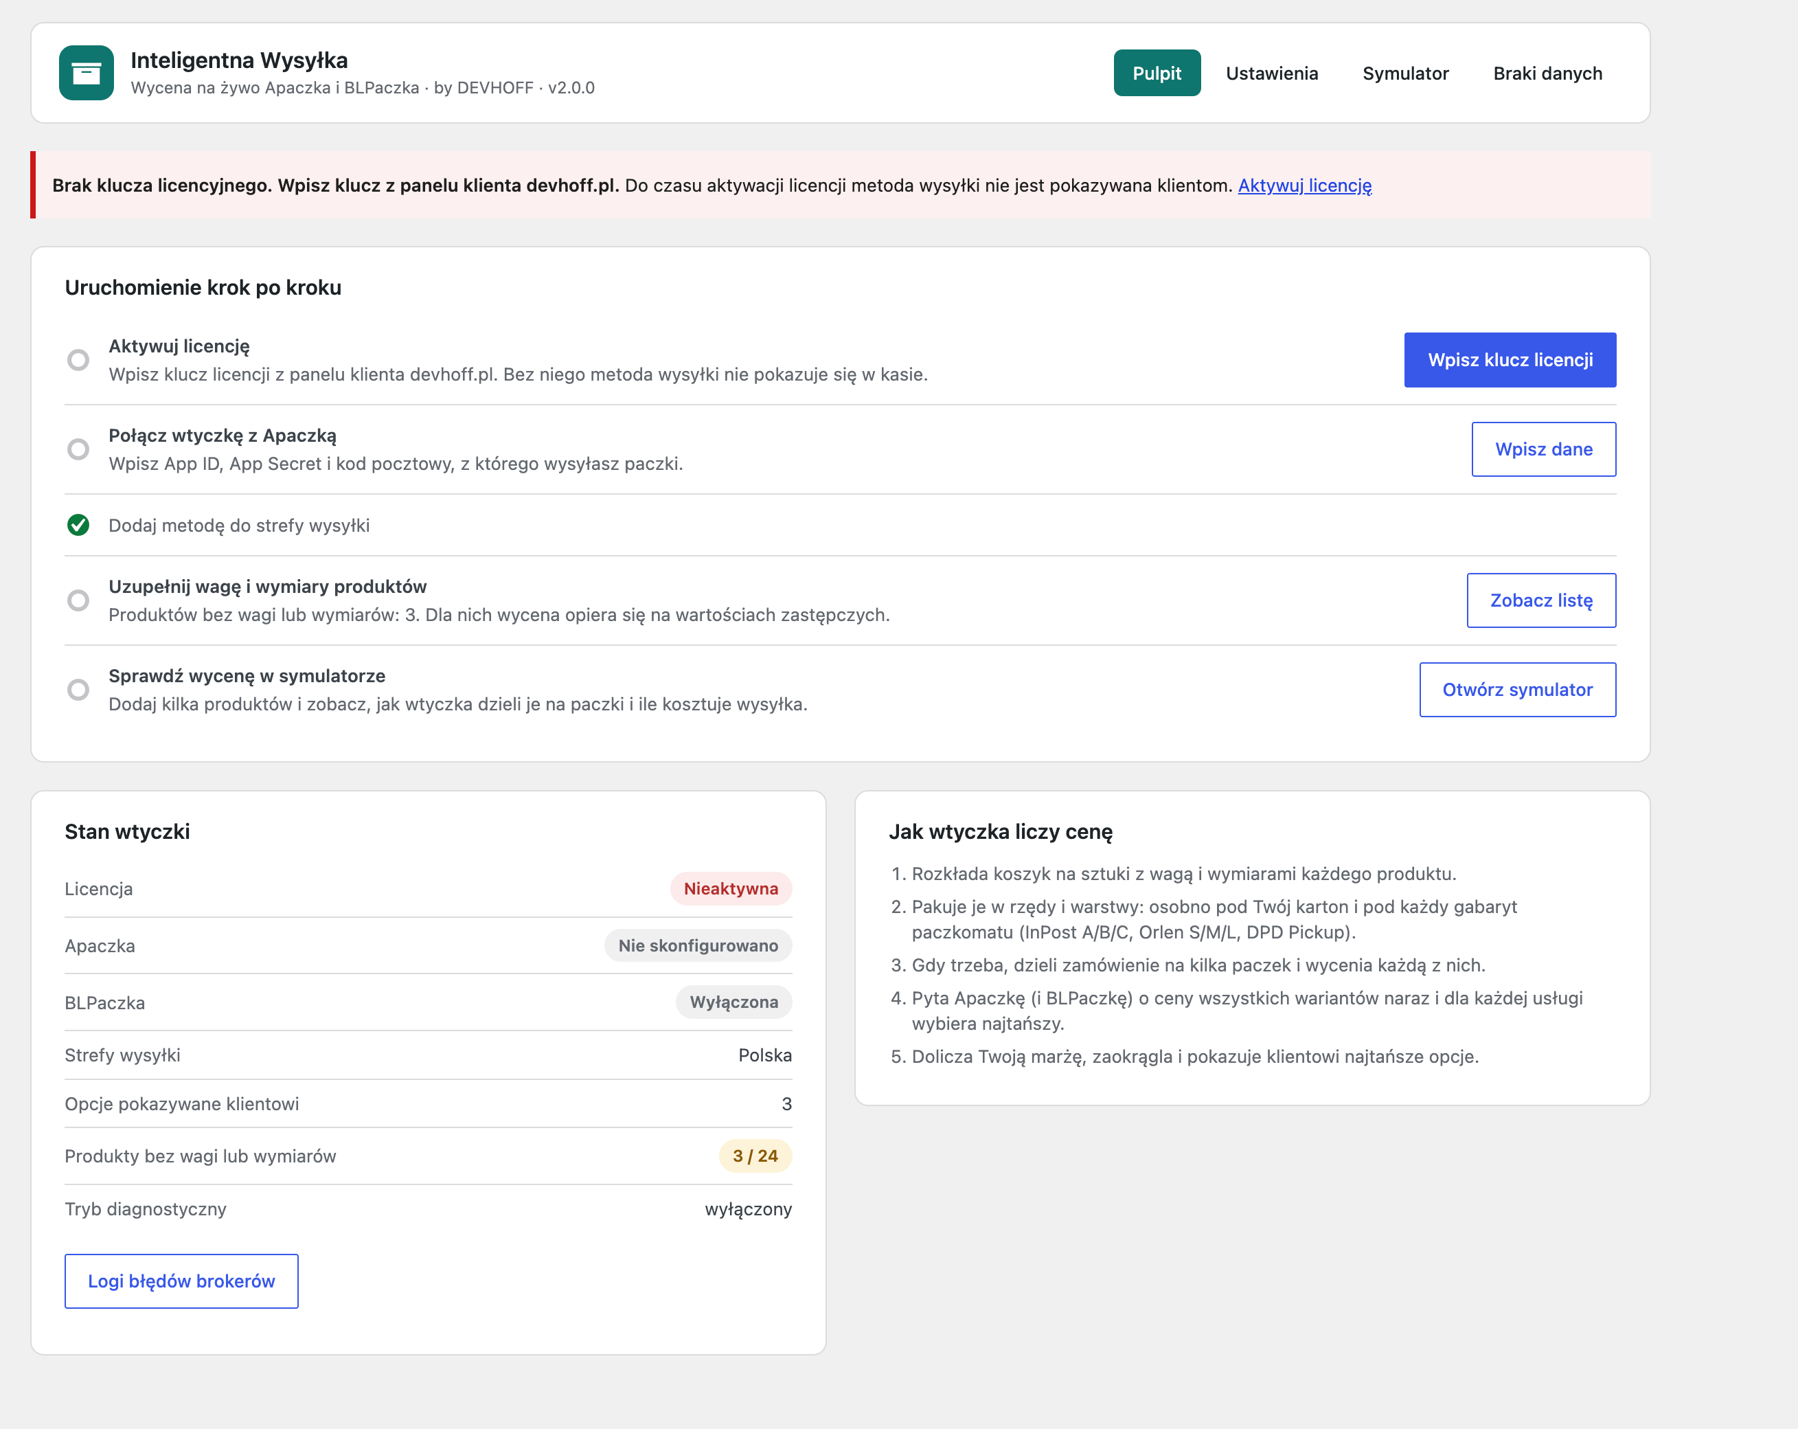Click the green Inteligentna Wysyłka box icon
The width and height of the screenshot is (1798, 1429).
pos(86,73)
